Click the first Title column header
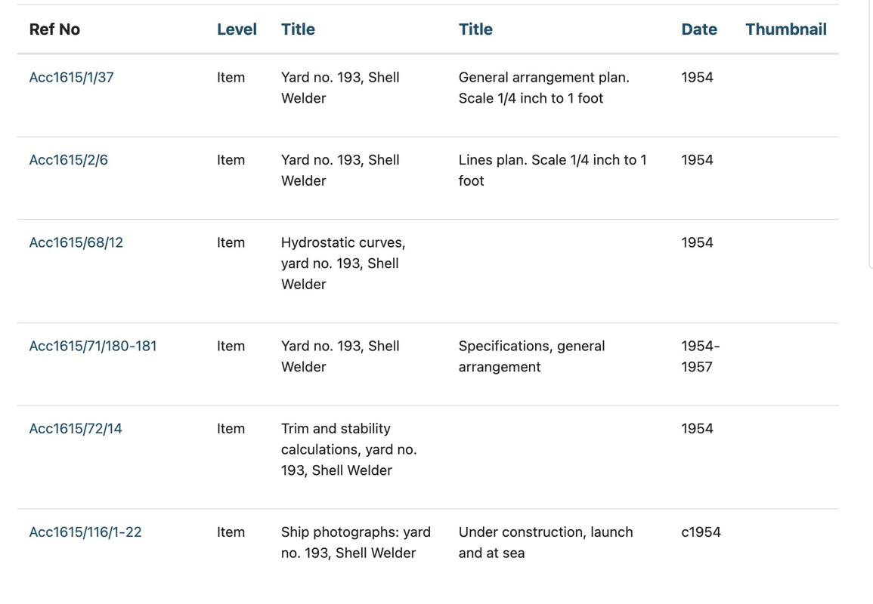The width and height of the screenshot is (873, 604). pyautogui.click(x=298, y=29)
